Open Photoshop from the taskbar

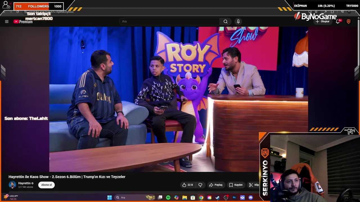pyautogui.click(x=234, y=198)
